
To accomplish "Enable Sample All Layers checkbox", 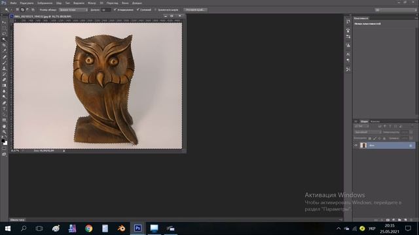I will coord(156,10).
